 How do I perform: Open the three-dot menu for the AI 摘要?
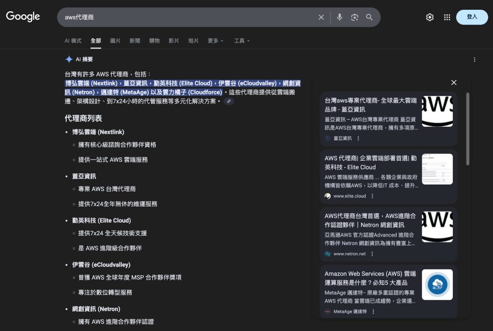coord(474,60)
